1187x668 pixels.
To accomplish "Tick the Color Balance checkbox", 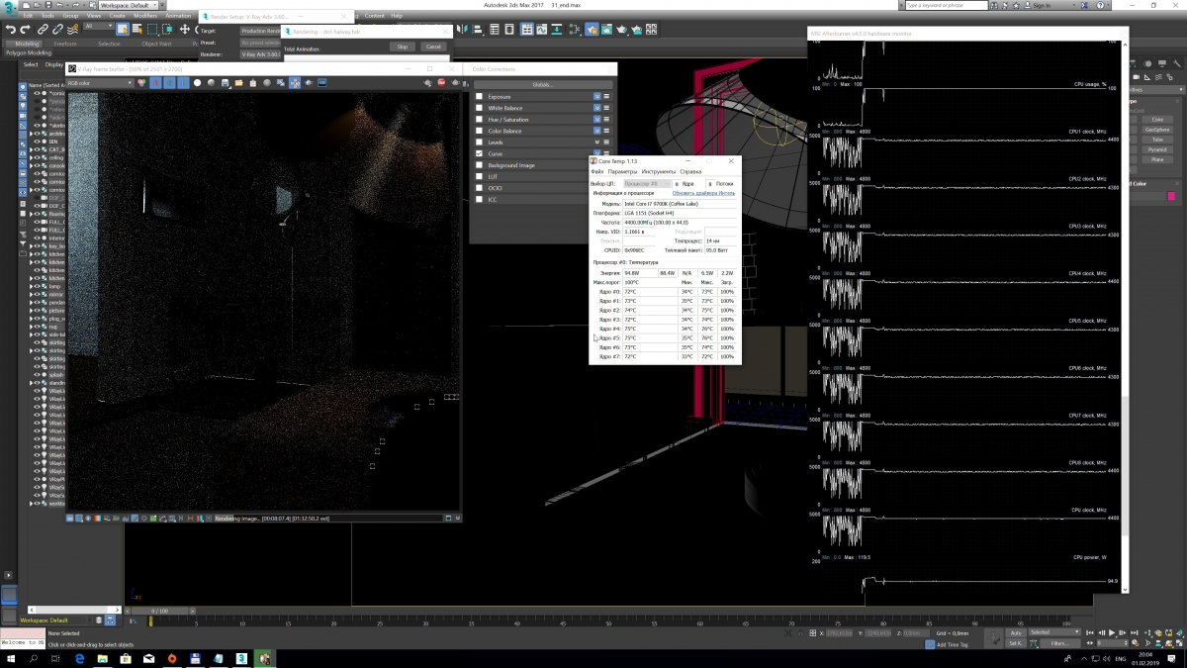I will click(x=480, y=131).
